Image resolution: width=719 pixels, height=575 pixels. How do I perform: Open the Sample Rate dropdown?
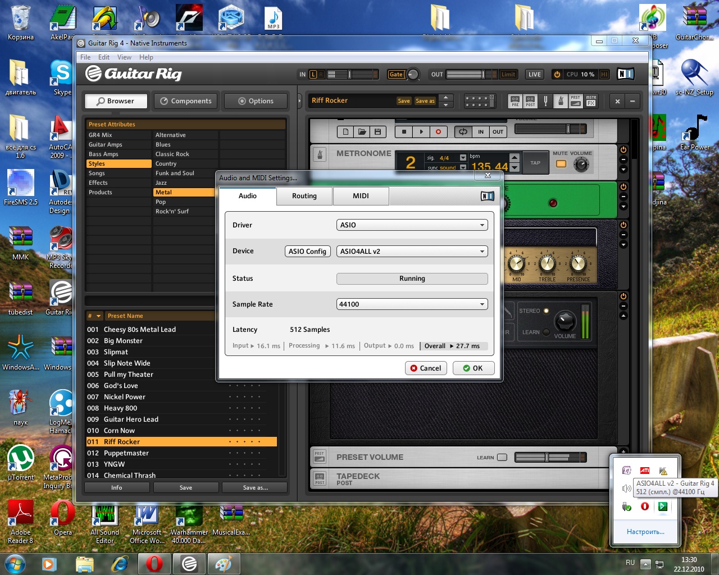click(x=412, y=304)
